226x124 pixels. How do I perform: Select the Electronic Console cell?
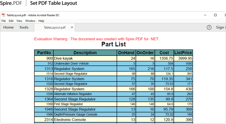tap(85, 119)
